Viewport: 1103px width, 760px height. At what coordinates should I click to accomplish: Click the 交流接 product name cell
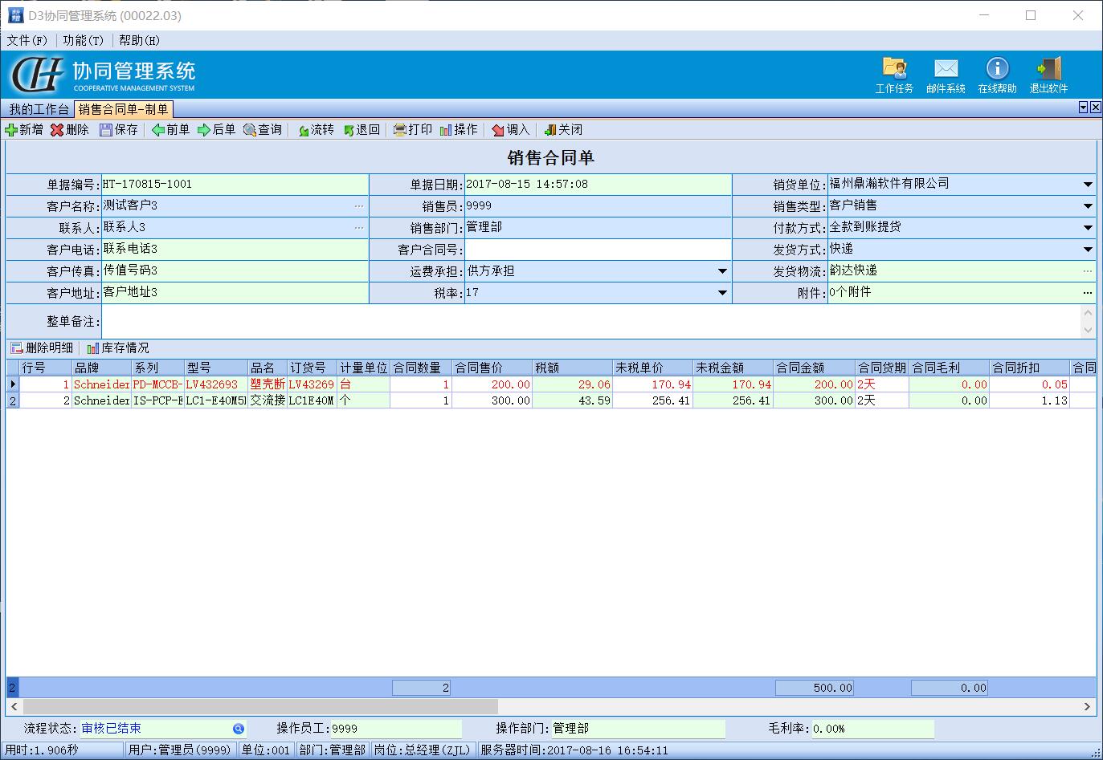click(x=268, y=400)
